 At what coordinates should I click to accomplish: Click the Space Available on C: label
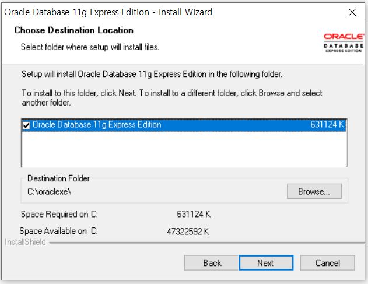coord(59,231)
